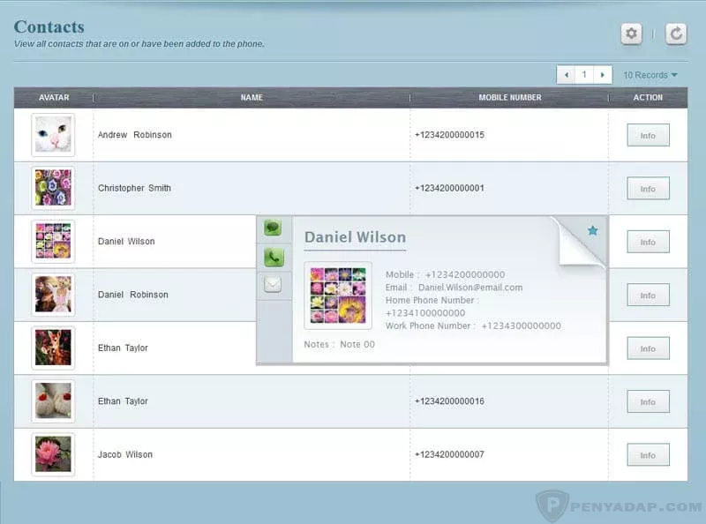
Task: Click the page number input showing 1
Action: pos(586,75)
